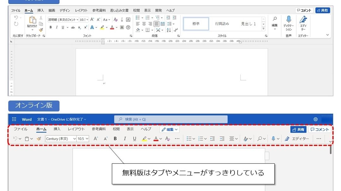Screen dimensions: 341x191
Task: Open the 参考資料 tab in online Word
Action: pos(99,129)
